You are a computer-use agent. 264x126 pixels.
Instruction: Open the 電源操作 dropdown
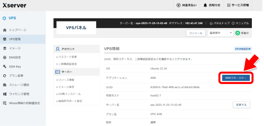tap(221, 33)
